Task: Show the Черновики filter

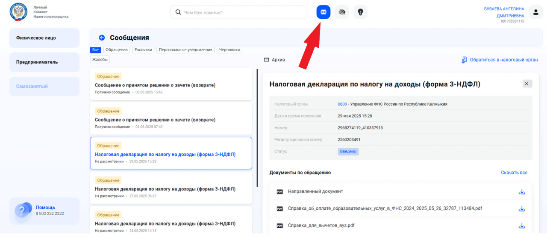Action: pos(229,49)
